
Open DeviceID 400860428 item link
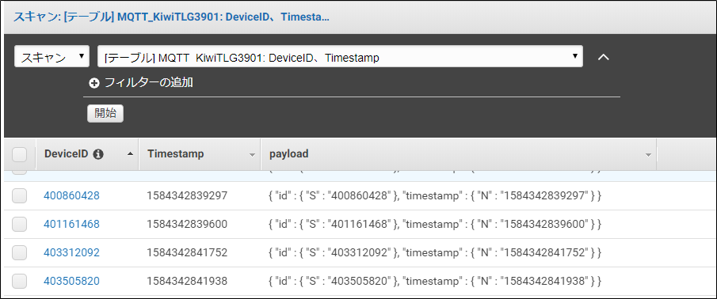71,196
